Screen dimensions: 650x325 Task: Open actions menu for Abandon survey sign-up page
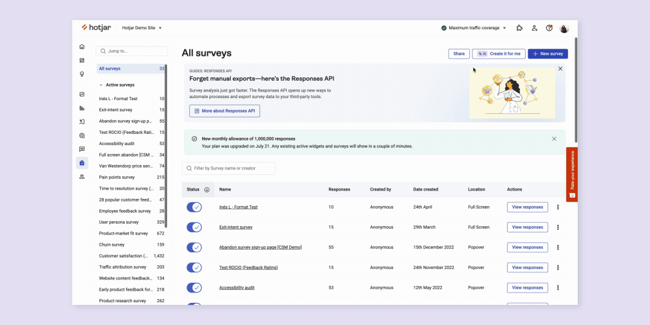click(558, 248)
